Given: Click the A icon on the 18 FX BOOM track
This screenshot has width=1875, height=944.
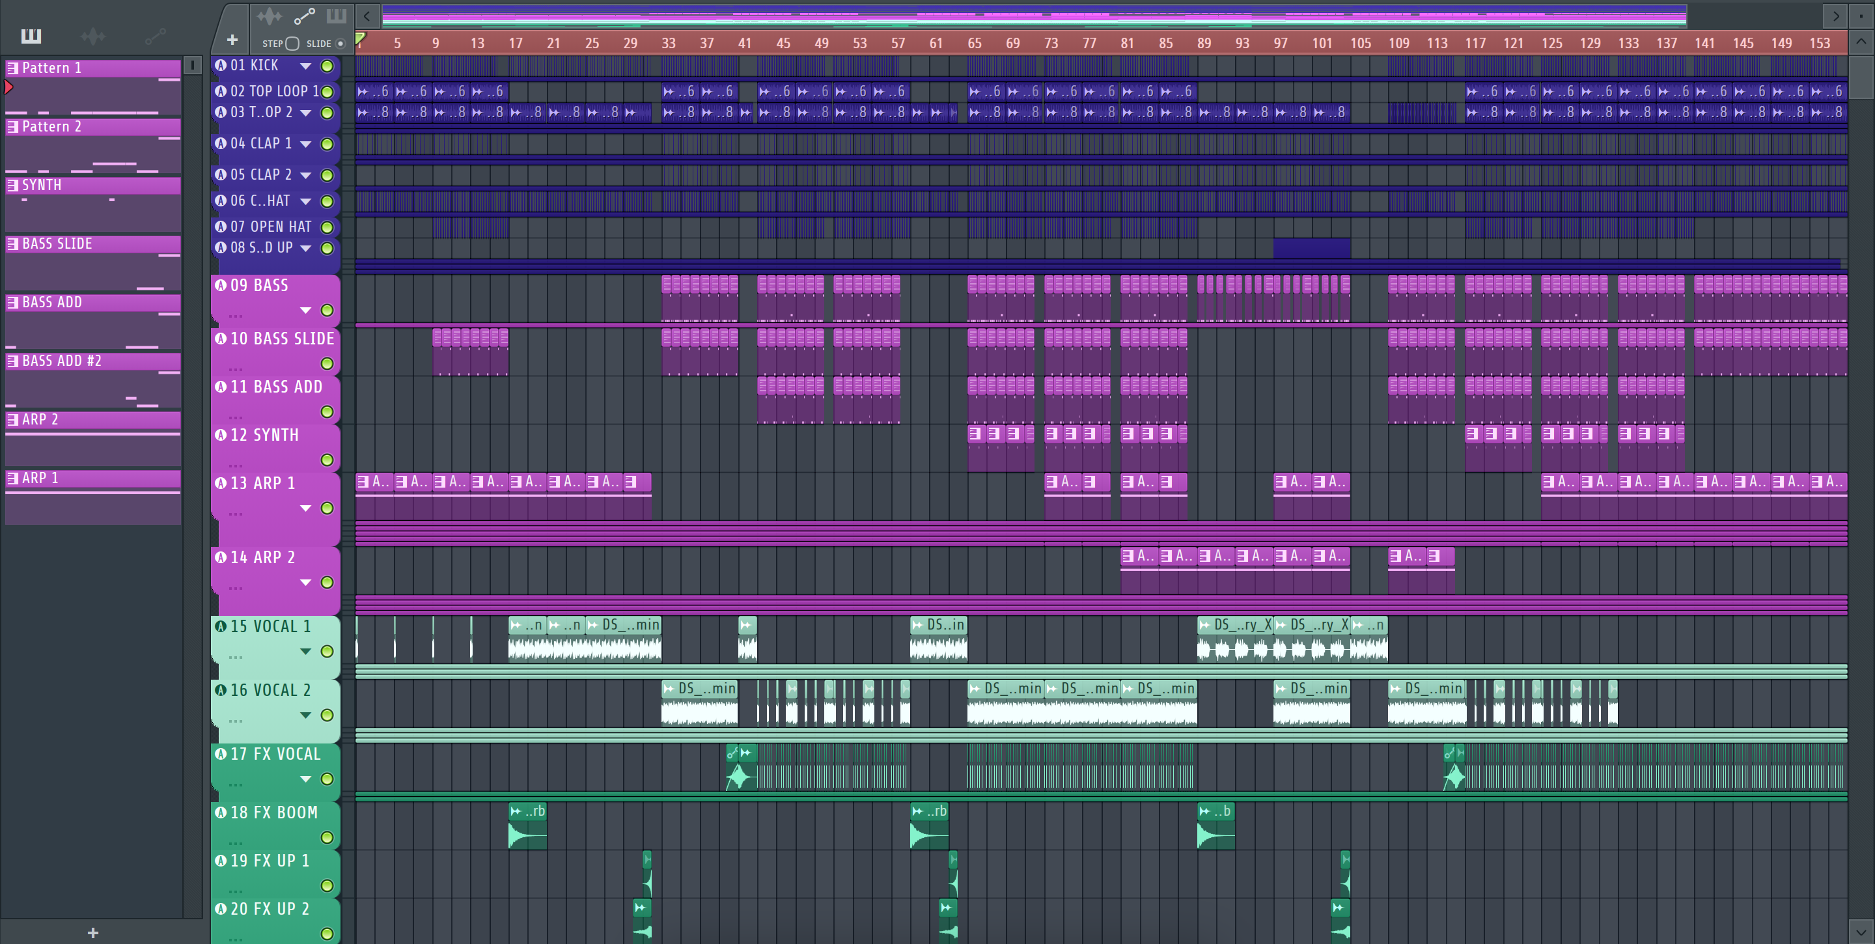Looking at the screenshot, I should point(221,812).
